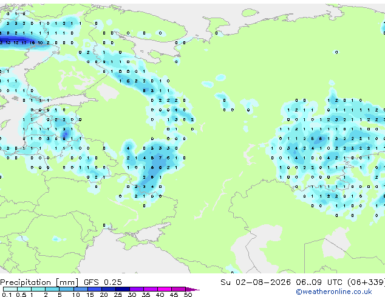The height and width of the screenshot is (297, 385).
Task: Click the map value '10' beside 16
Action: [x=40, y=42]
